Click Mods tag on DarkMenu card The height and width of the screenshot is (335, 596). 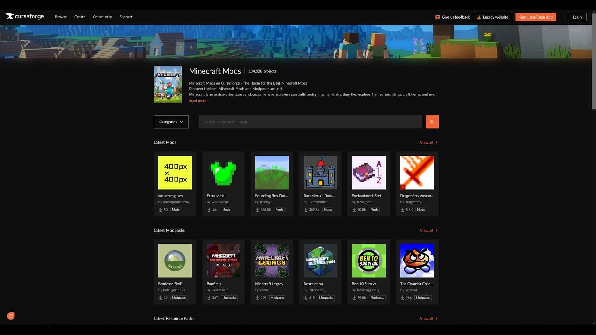[x=328, y=210]
